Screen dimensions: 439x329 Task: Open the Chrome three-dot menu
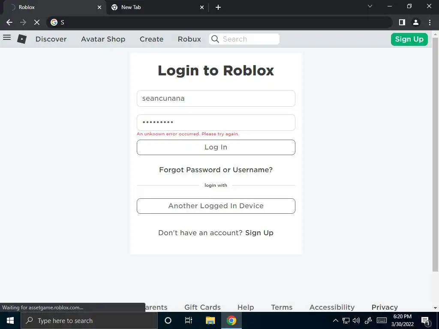tap(430, 22)
